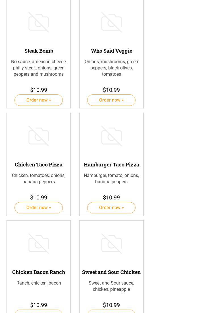
Task: Click the Who Said Veggie ingredients description
Action: [111, 68]
